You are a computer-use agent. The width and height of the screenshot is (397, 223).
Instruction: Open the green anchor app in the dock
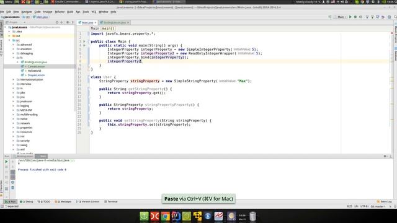[144, 216]
